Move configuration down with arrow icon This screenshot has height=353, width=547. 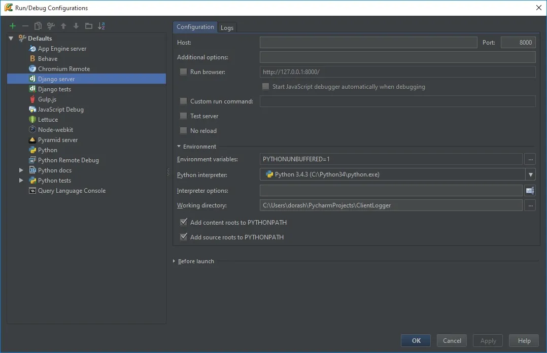click(76, 26)
